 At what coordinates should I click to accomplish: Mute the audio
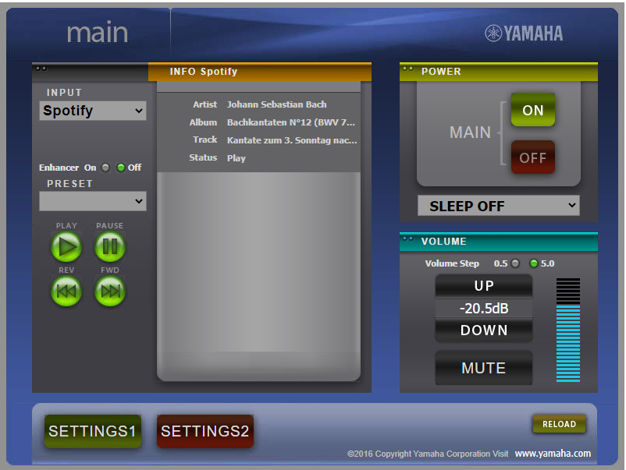click(x=483, y=368)
